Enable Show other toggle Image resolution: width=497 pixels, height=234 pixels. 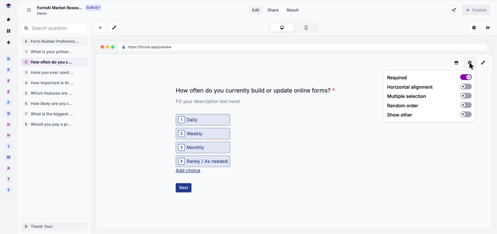click(x=466, y=115)
